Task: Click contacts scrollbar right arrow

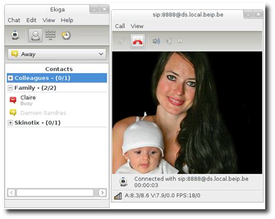Action: point(102,192)
